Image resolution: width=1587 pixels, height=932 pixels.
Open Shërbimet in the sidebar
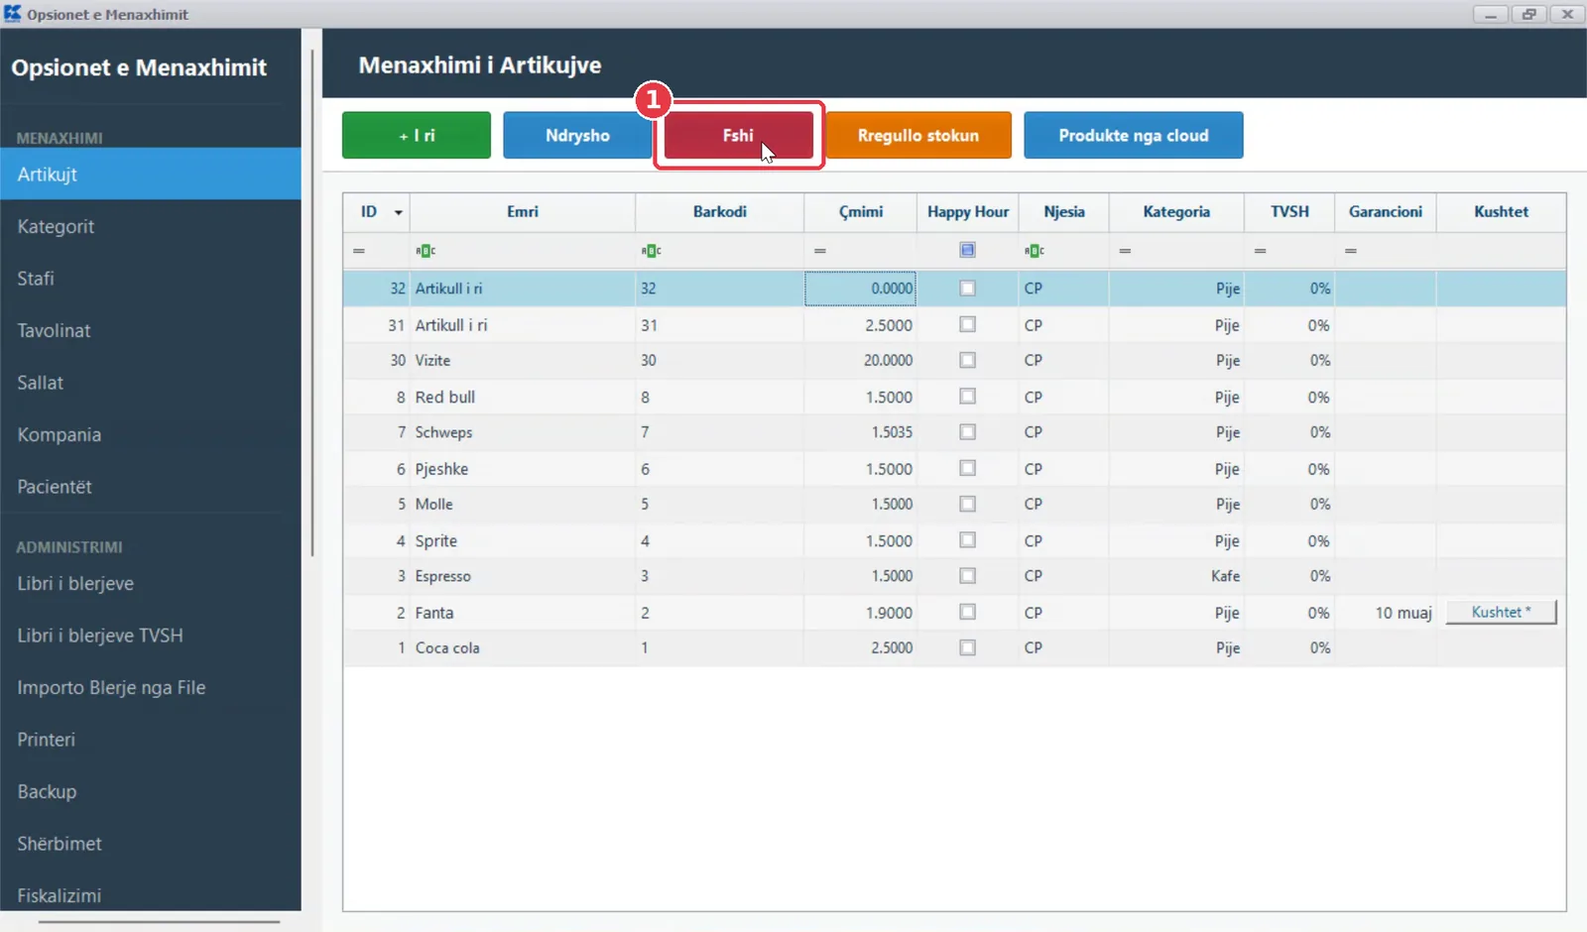coord(151,844)
